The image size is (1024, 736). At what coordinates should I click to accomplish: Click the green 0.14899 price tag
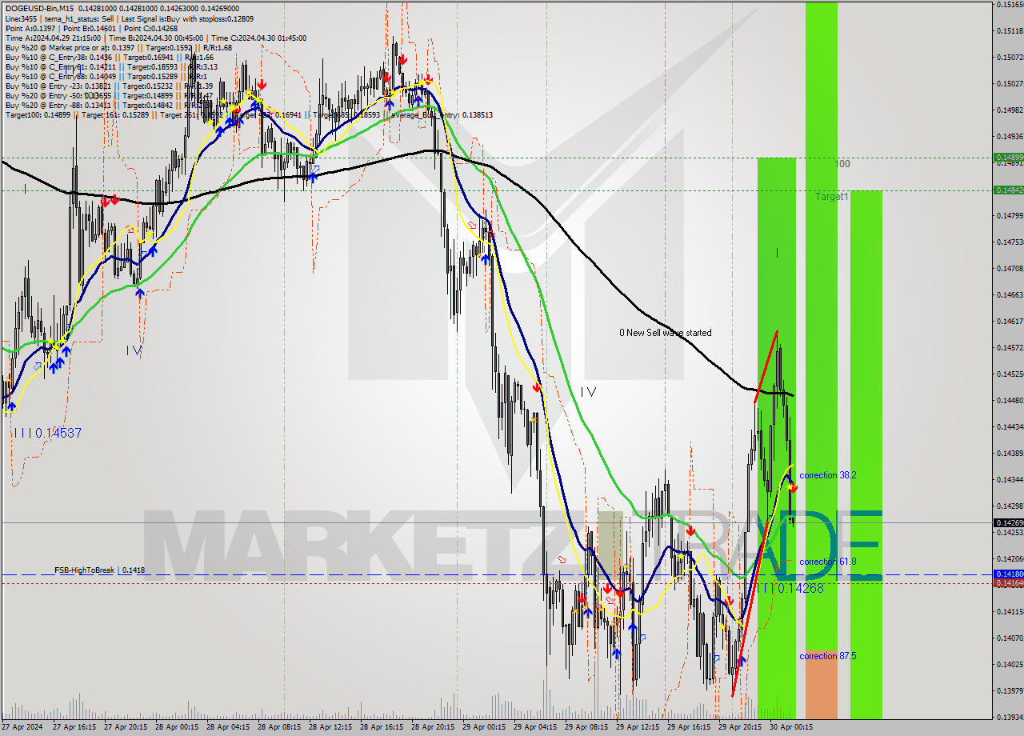coord(1008,158)
